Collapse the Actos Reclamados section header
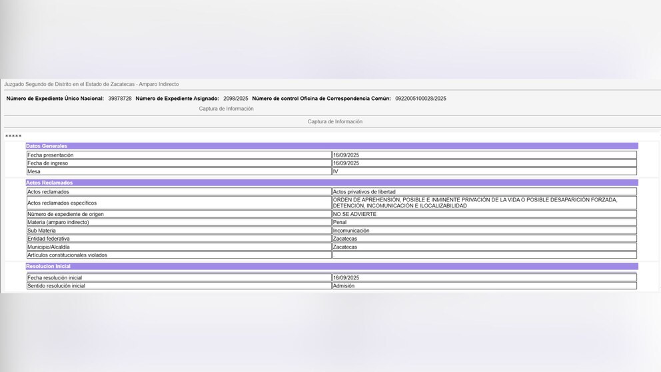This screenshot has height=372, width=661. click(x=331, y=183)
